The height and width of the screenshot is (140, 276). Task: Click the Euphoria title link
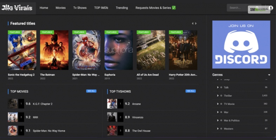point(110,75)
